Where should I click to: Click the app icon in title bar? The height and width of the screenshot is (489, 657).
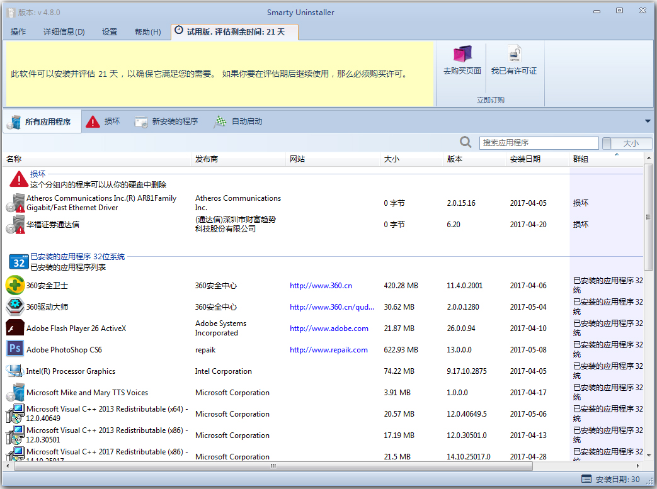[11, 13]
